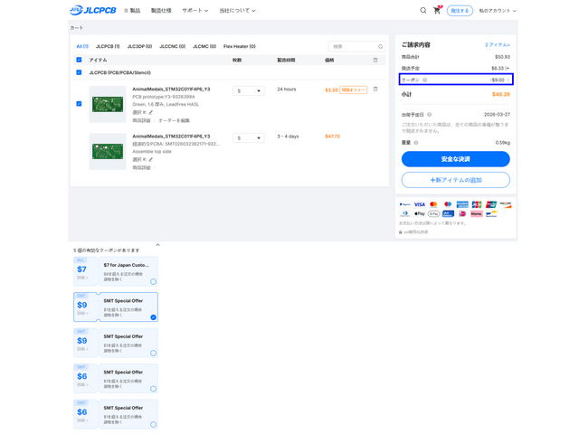Open Assemble top side board thumbnail
The image size is (579, 434).
coord(108,151)
